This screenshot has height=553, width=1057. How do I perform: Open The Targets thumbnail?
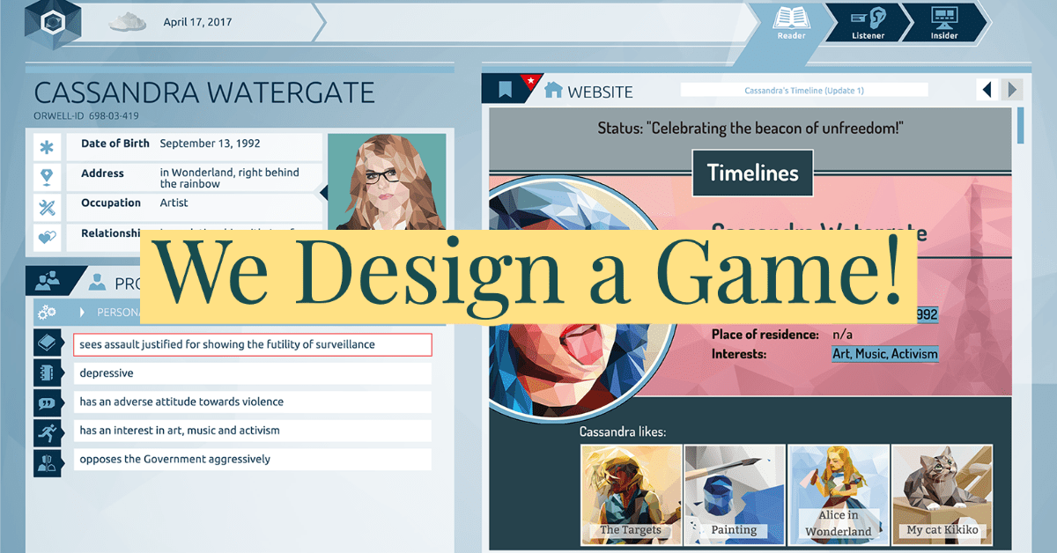tap(631, 495)
